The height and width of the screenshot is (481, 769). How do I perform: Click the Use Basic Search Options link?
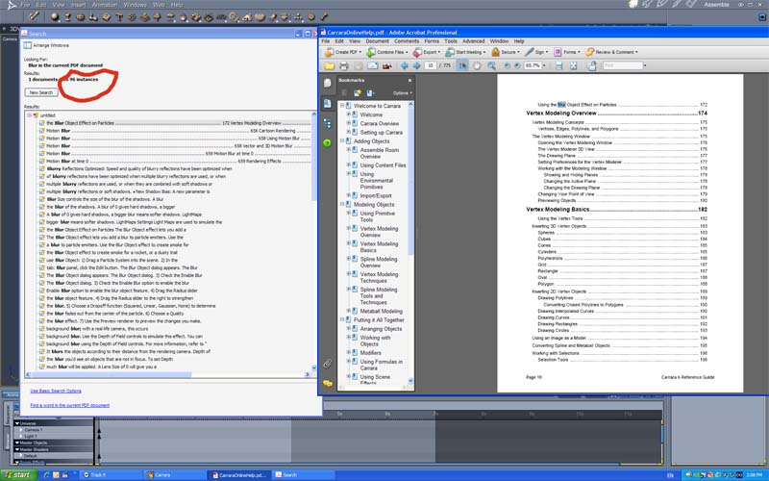[56, 392]
